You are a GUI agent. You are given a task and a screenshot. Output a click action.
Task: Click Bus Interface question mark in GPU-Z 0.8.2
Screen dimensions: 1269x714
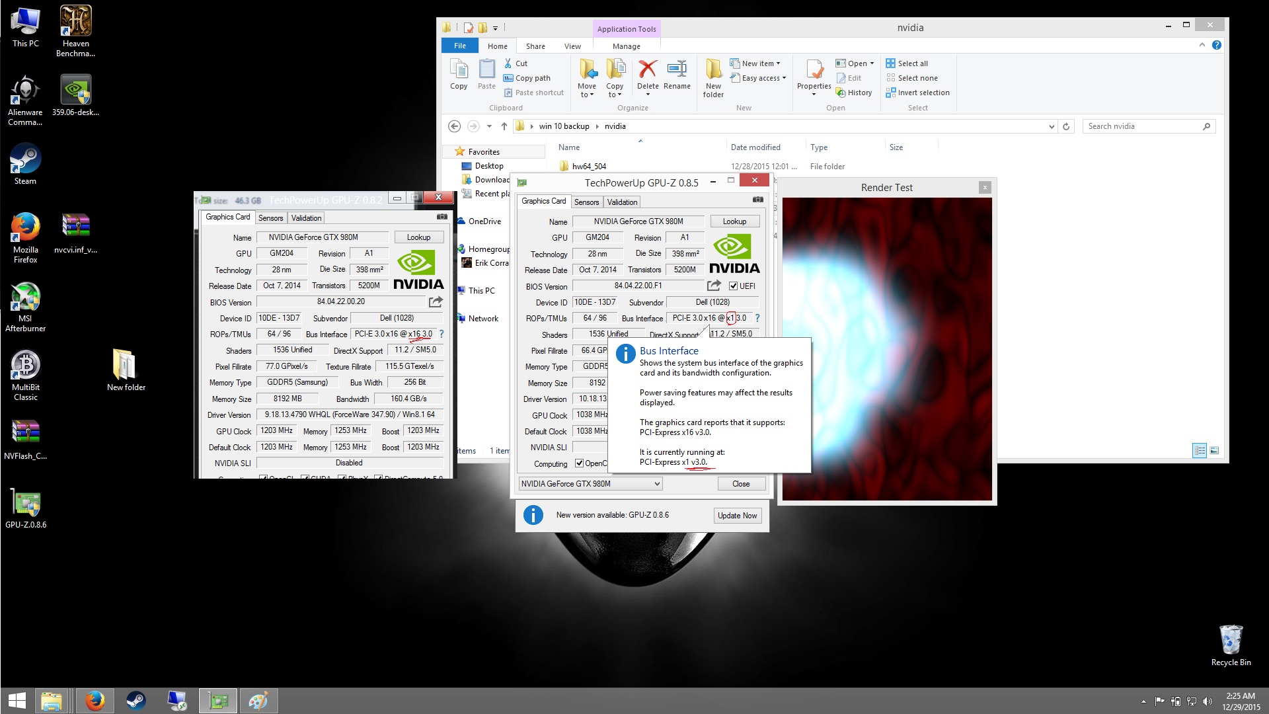442,335
